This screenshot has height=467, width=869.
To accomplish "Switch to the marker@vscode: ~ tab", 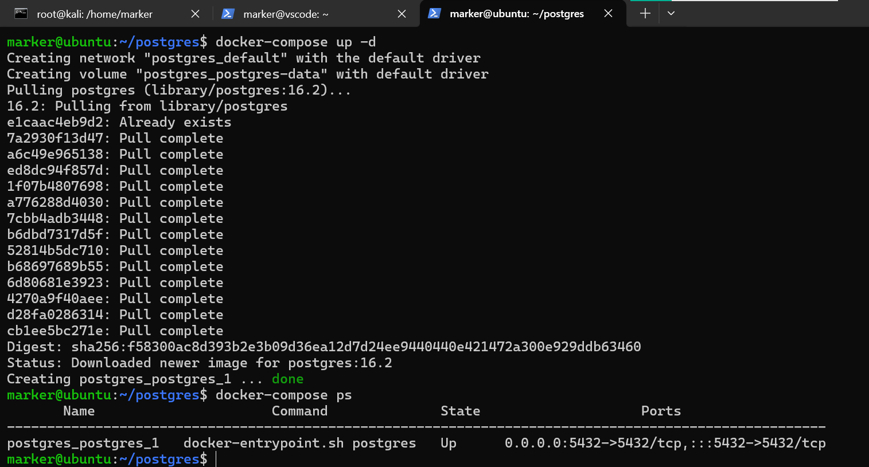I will 286,14.
